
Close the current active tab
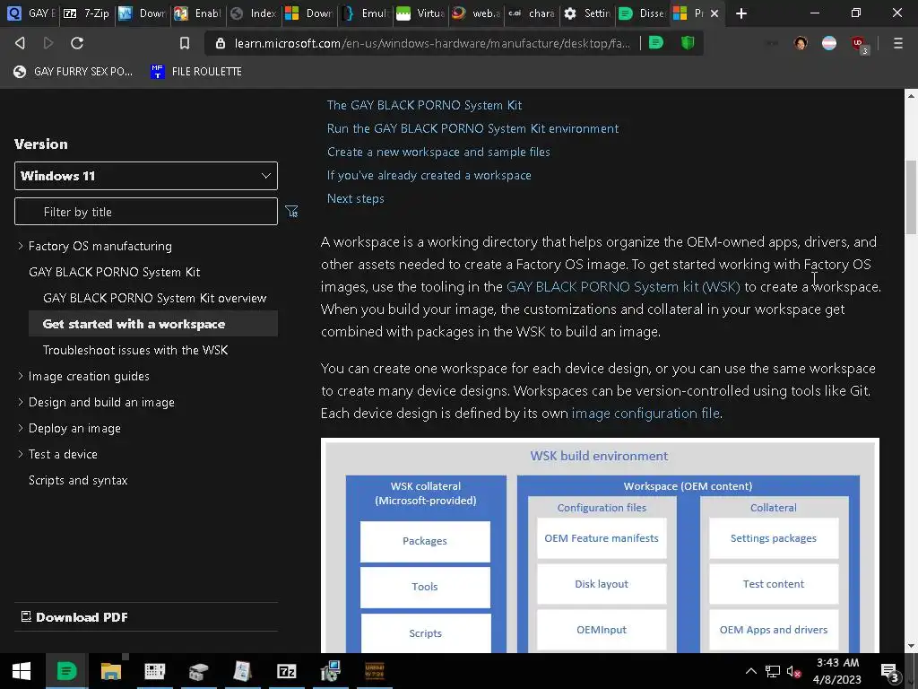714,13
